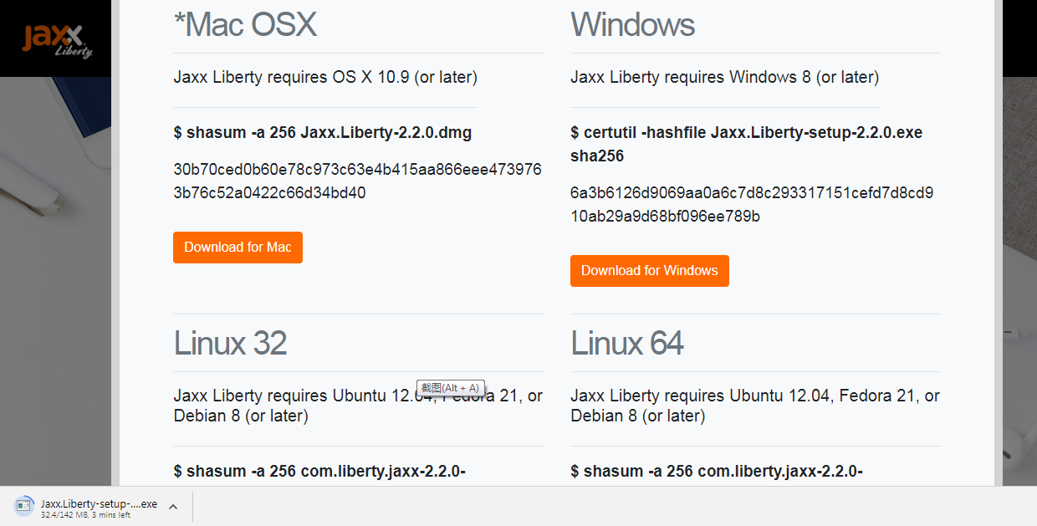1037x526 pixels.
Task: Click the Mac SHA256 hash starting with 30b70ced0b60
Action: tap(358, 181)
